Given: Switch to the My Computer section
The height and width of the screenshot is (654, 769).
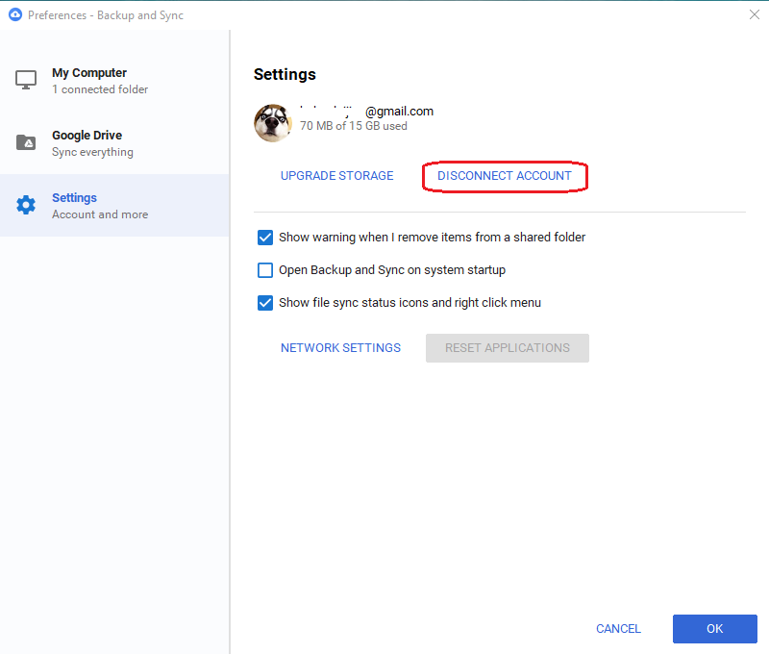Looking at the screenshot, I should click(88, 80).
